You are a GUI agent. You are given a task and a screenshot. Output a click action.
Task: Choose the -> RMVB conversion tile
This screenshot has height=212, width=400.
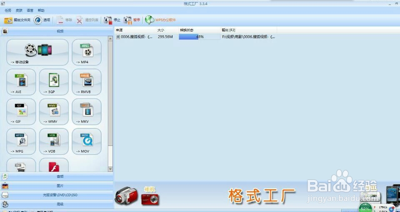pyautogui.click(x=87, y=82)
